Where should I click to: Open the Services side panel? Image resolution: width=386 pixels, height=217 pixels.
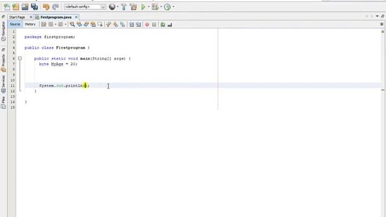(x=3, y=84)
